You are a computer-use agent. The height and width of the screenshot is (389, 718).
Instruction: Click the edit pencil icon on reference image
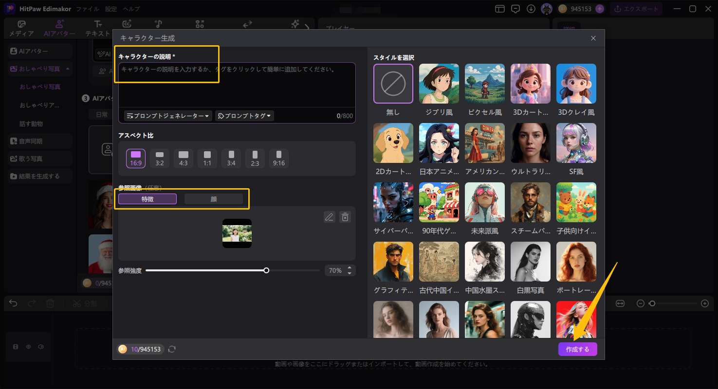[x=330, y=217]
